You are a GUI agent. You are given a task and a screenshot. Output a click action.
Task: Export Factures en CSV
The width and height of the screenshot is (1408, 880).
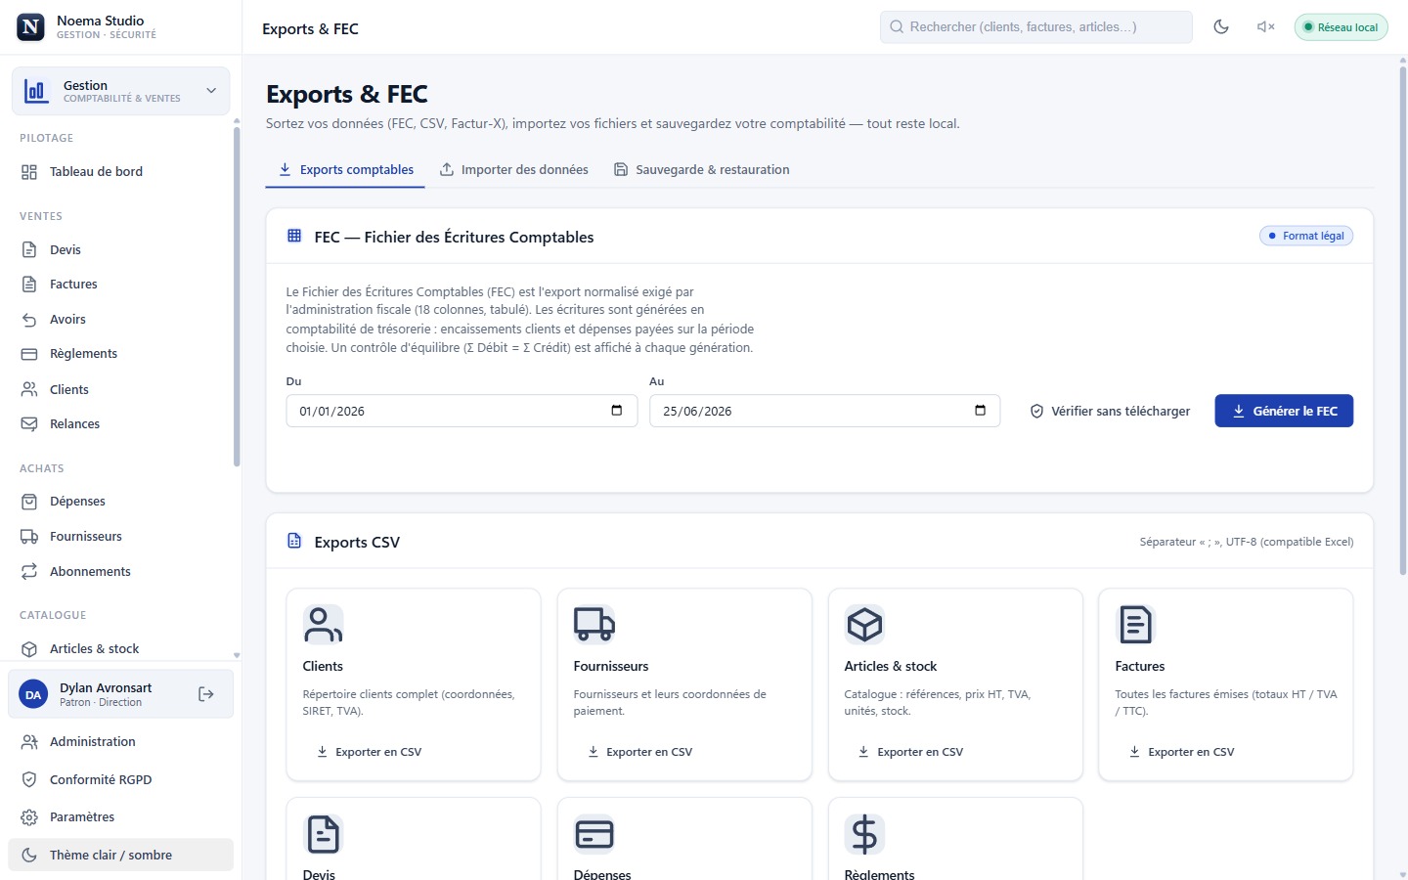coord(1181,752)
